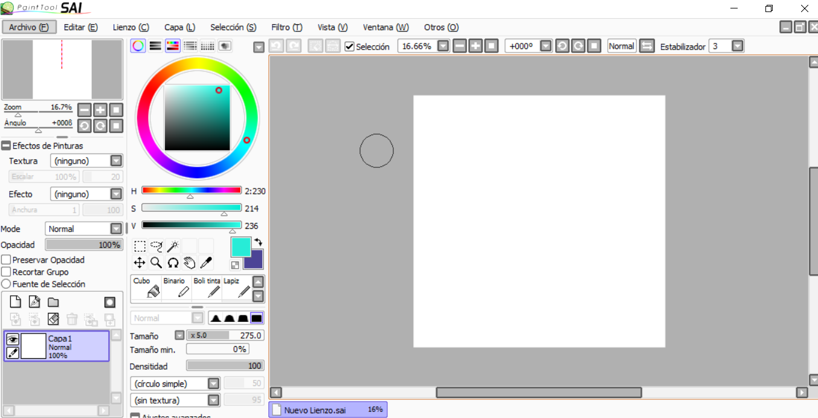The width and height of the screenshot is (818, 418).
Task: Select the lasso selection tool
Action: (156, 246)
